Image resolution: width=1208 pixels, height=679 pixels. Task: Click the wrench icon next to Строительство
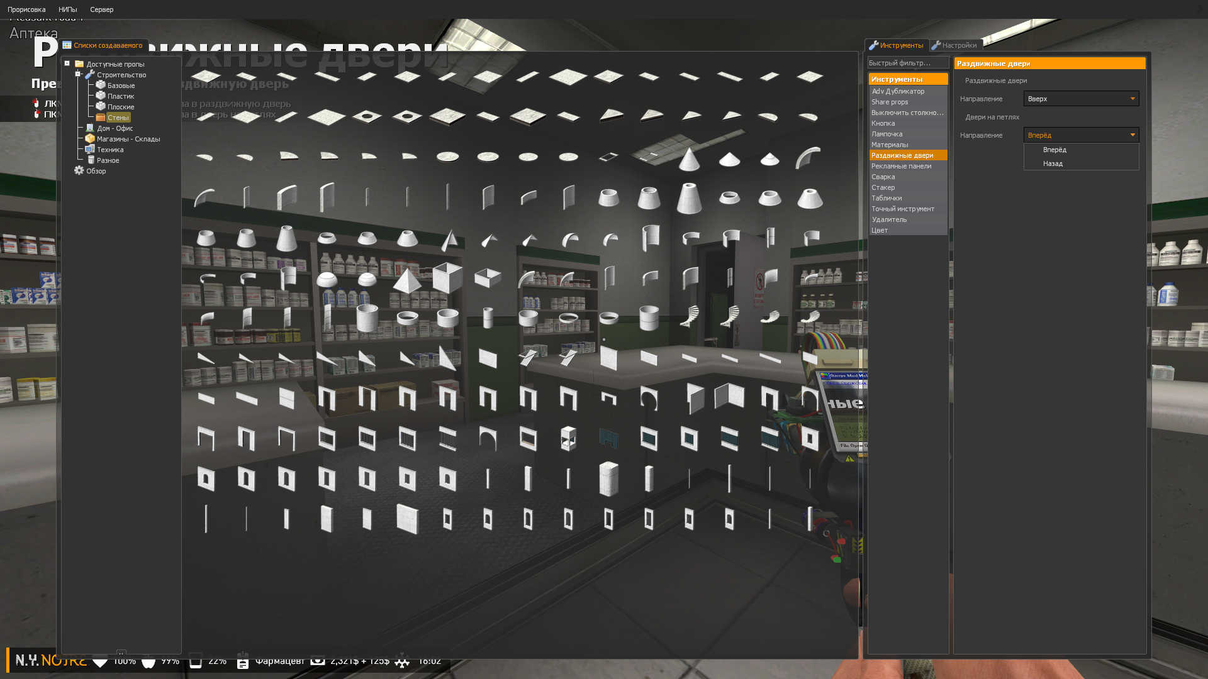tap(90, 74)
